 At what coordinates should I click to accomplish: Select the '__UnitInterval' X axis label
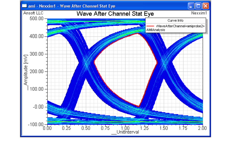125,132
